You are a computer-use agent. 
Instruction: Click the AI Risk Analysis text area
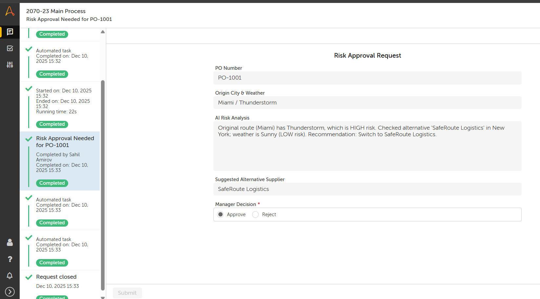tap(367, 146)
